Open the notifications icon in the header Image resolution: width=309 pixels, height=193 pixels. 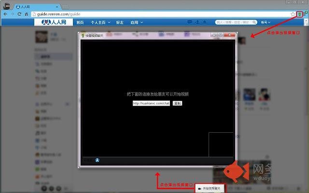(205, 22)
